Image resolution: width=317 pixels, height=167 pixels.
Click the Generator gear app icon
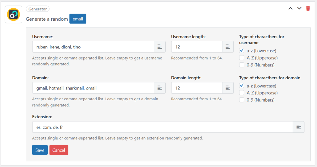[13, 14]
